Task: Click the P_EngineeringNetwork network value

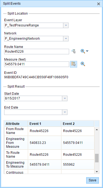Action: tap(23, 39)
